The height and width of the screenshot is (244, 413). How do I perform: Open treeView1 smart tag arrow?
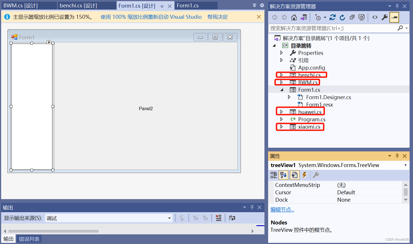(49, 42)
